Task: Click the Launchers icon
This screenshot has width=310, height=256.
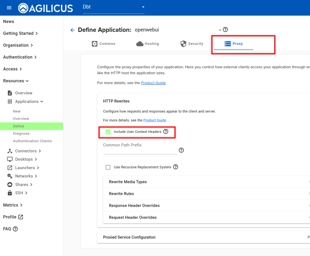Action: point(10,168)
